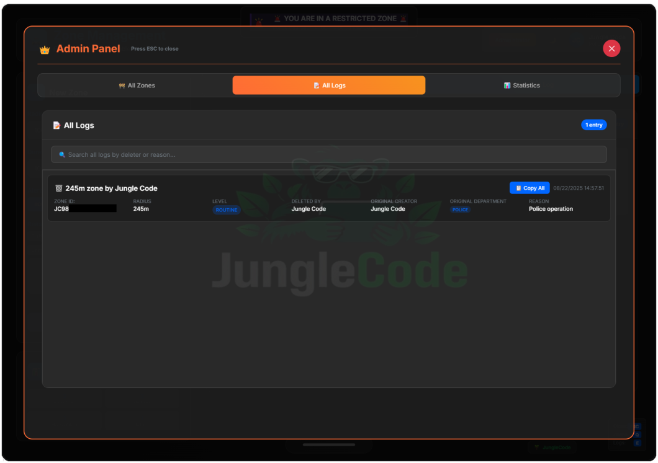Click the bar chart icon in Statistics tab

click(507, 86)
